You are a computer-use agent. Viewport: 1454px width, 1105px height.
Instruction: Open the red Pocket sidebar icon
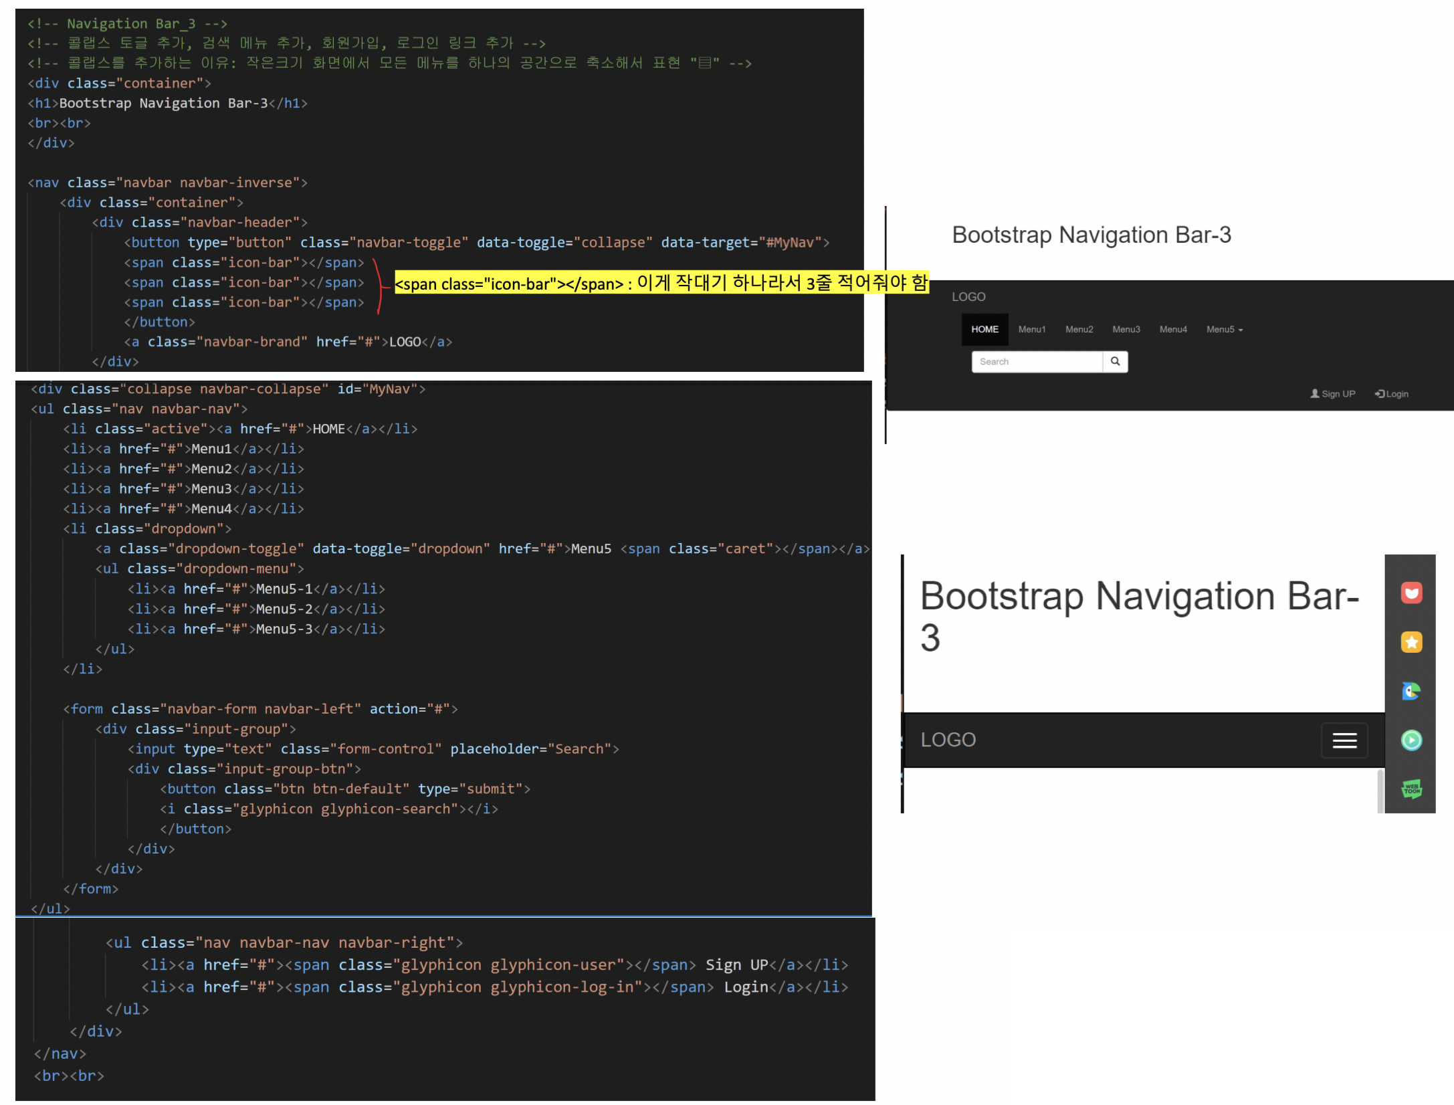tap(1411, 593)
